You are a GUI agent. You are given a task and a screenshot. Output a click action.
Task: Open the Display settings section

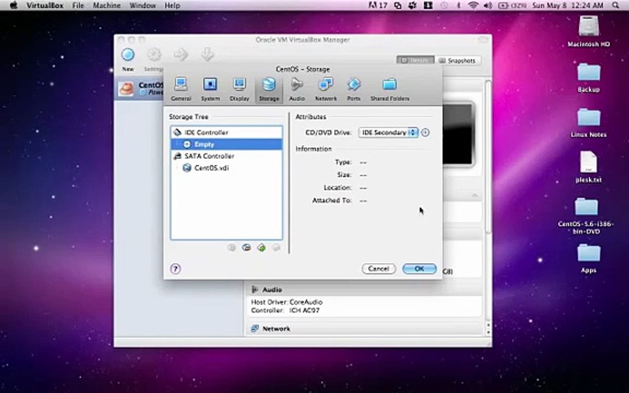[240, 89]
